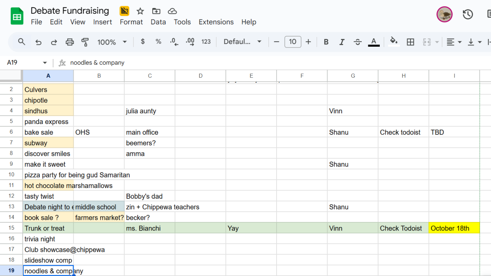Open the File menu
Viewport: 491px width, 276px height.
click(36, 22)
